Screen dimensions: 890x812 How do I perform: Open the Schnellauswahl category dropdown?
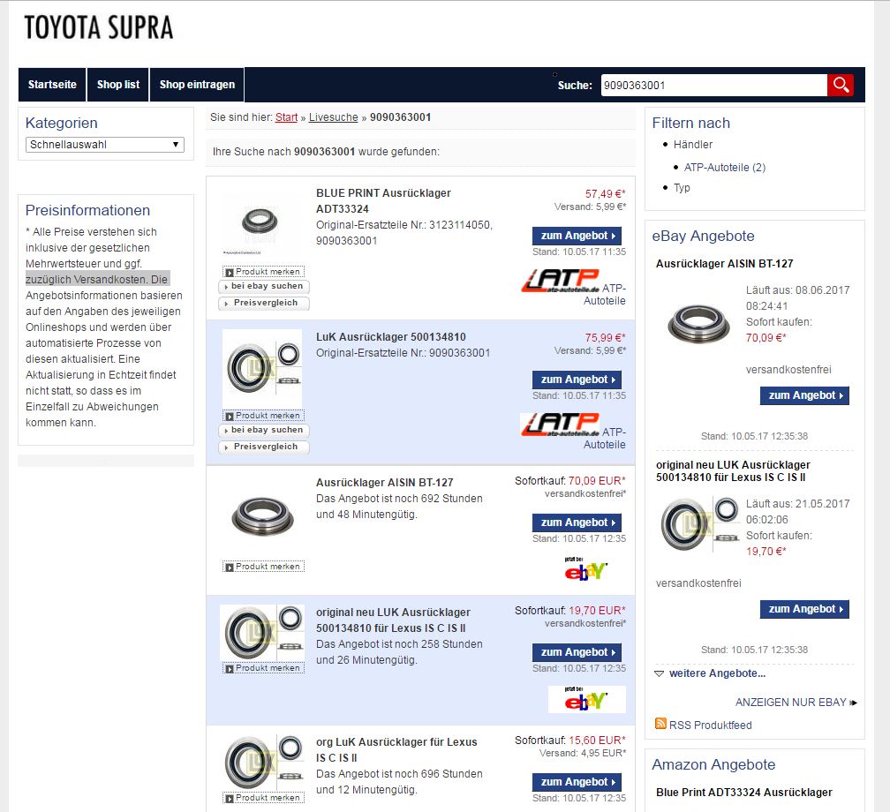(105, 145)
